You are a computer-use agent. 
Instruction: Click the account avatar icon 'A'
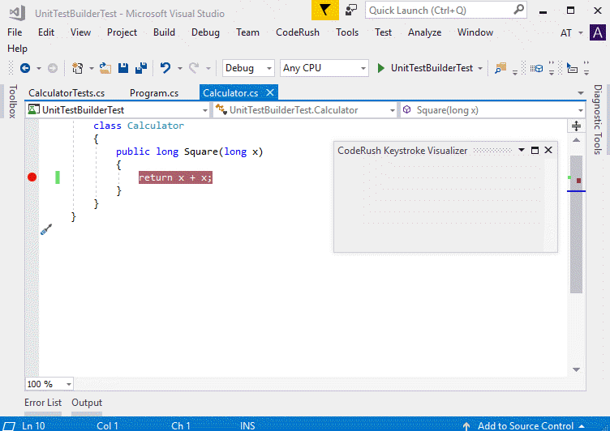pyautogui.click(x=598, y=32)
